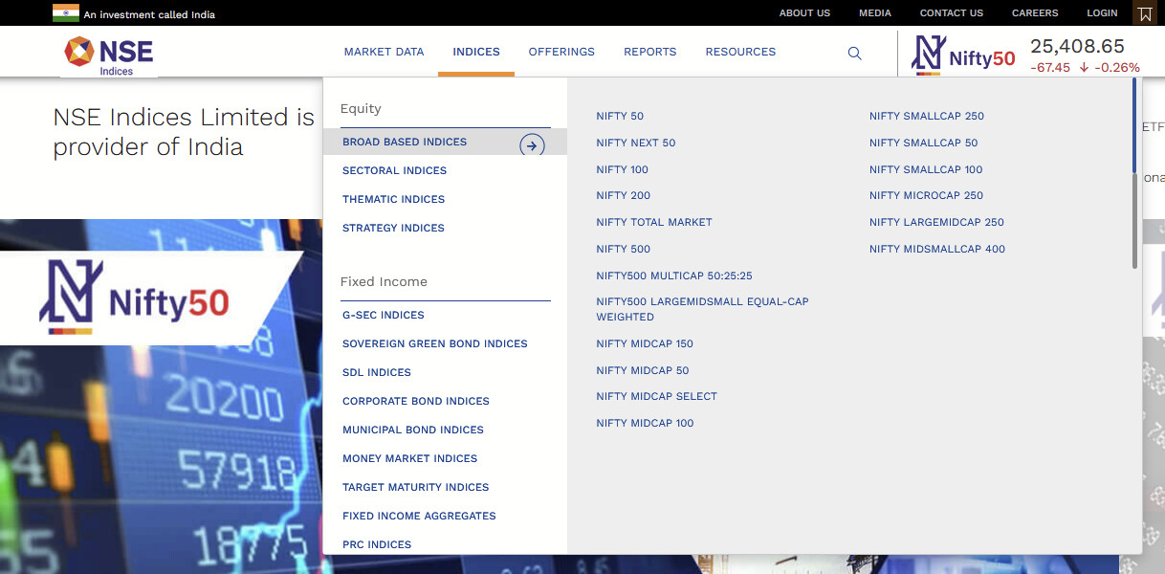Click the search magnifier icon
Image resolution: width=1165 pixels, height=574 pixels.
pos(854,54)
